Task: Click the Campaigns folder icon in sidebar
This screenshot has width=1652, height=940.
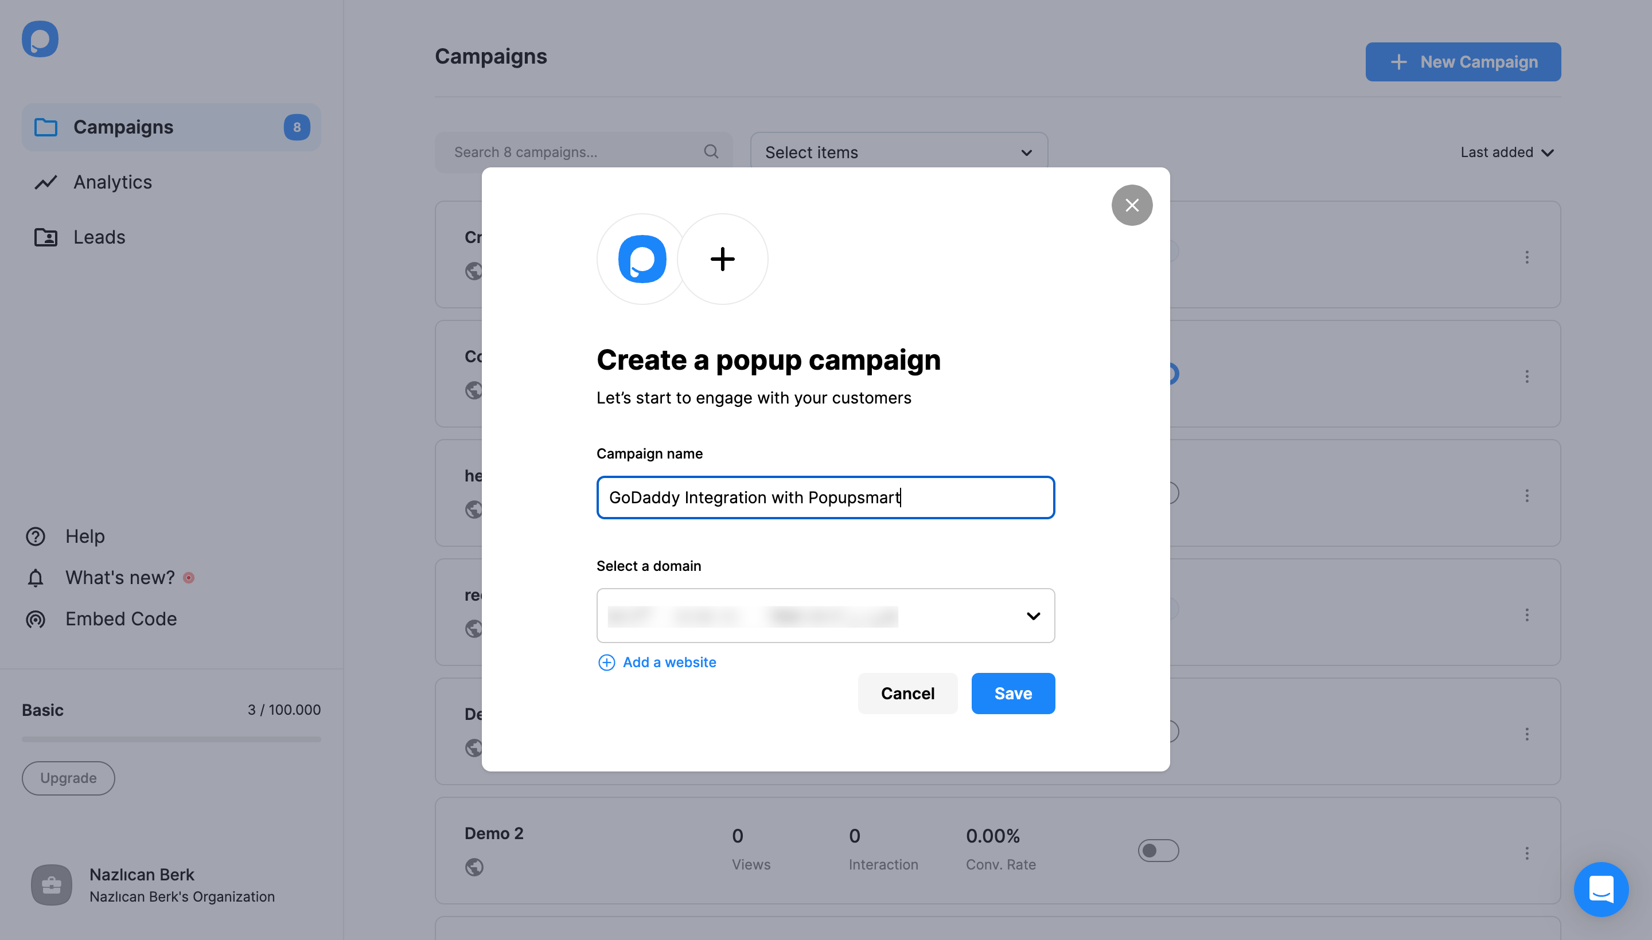Action: tap(43, 127)
